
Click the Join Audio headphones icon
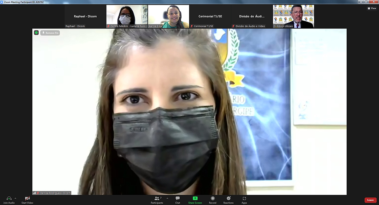(9, 198)
